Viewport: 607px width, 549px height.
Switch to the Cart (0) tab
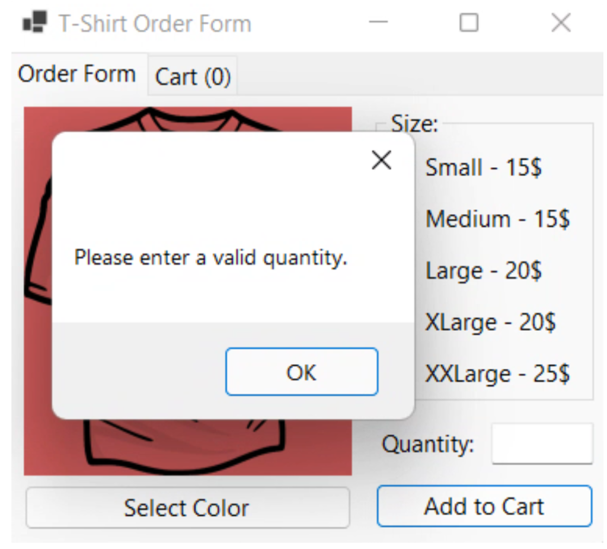192,76
